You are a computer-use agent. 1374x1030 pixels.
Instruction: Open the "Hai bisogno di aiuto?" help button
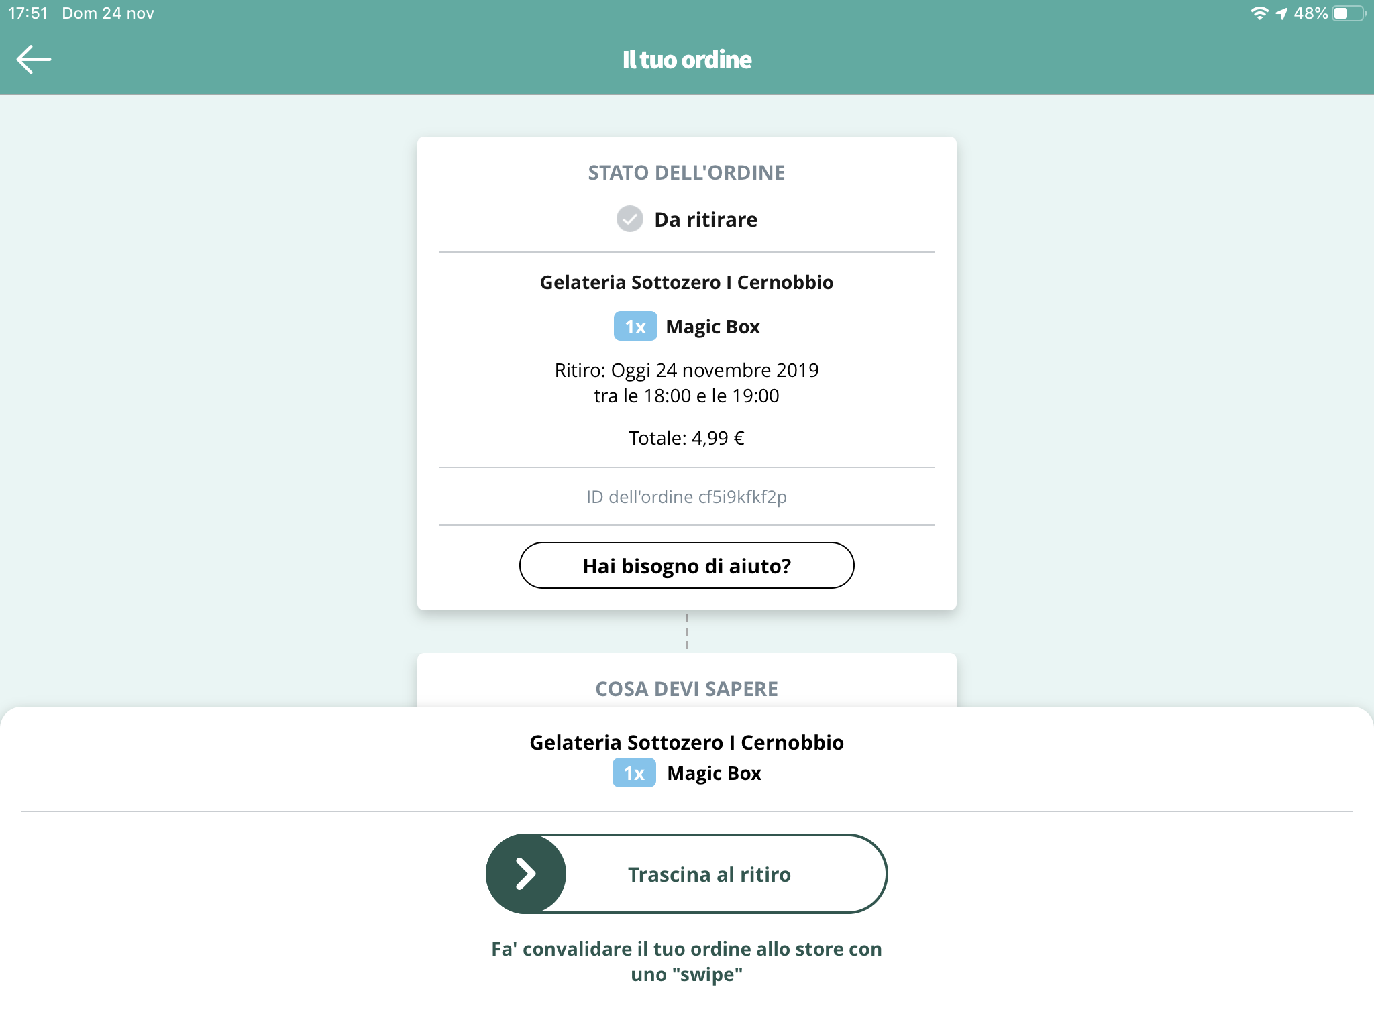[x=686, y=565]
